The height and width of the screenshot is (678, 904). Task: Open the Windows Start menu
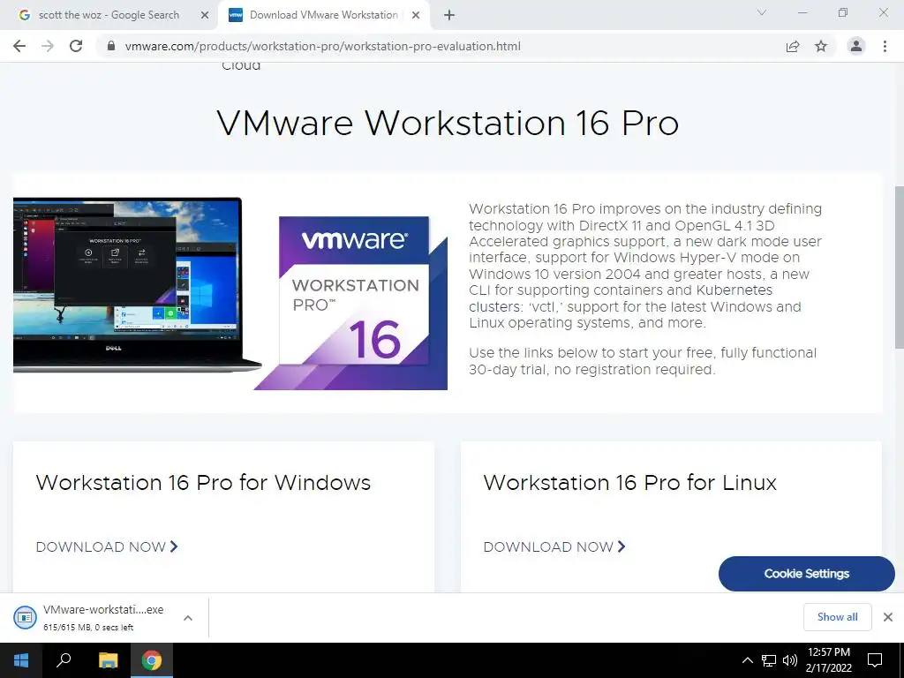pyautogui.click(x=21, y=660)
